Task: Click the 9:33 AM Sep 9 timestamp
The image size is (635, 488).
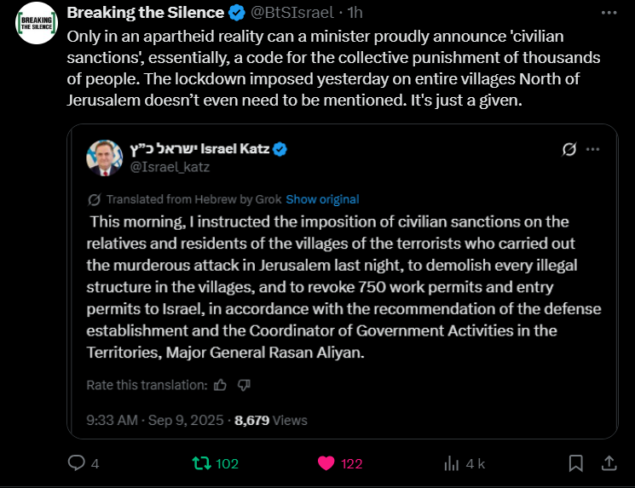Action: pyautogui.click(x=156, y=420)
